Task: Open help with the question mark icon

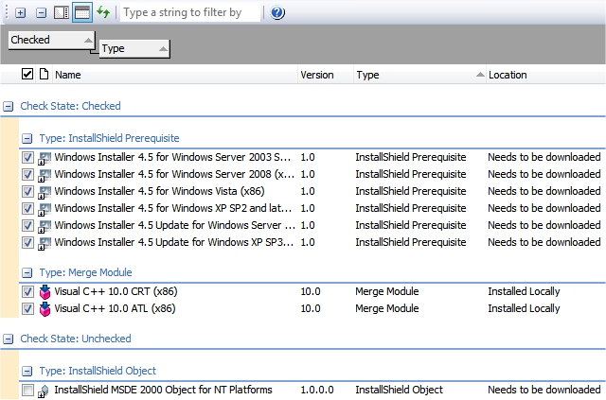Action: (x=276, y=13)
